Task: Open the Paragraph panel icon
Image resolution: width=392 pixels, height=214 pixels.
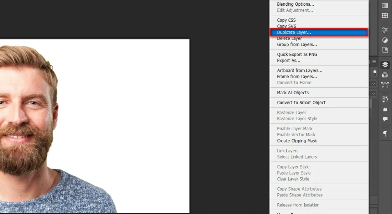Action: pos(385,134)
